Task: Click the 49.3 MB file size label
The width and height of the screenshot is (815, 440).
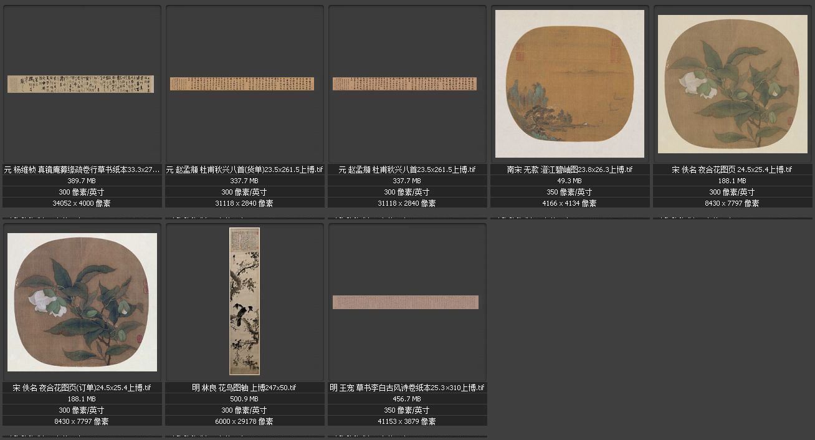Action: pos(570,181)
